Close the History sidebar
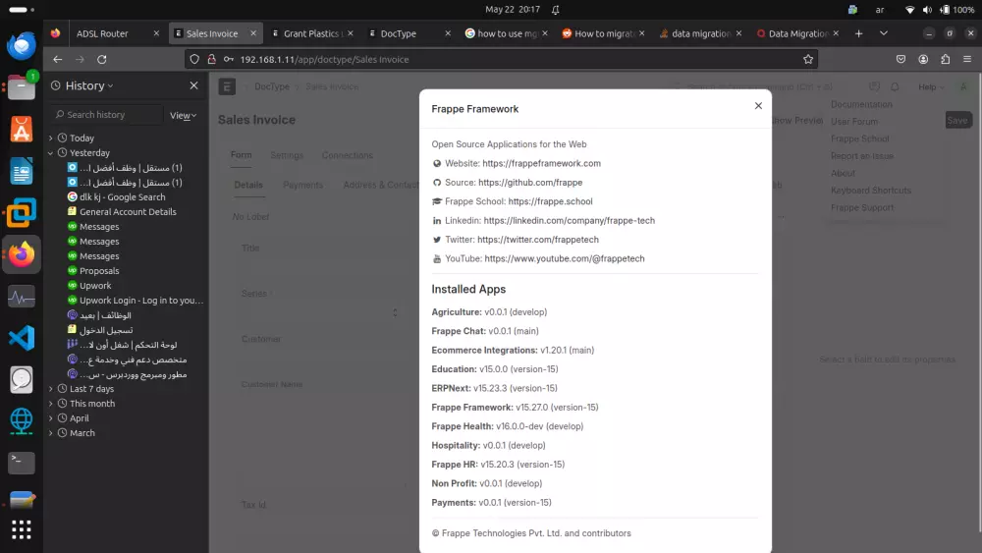The height and width of the screenshot is (553, 982). point(193,85)
